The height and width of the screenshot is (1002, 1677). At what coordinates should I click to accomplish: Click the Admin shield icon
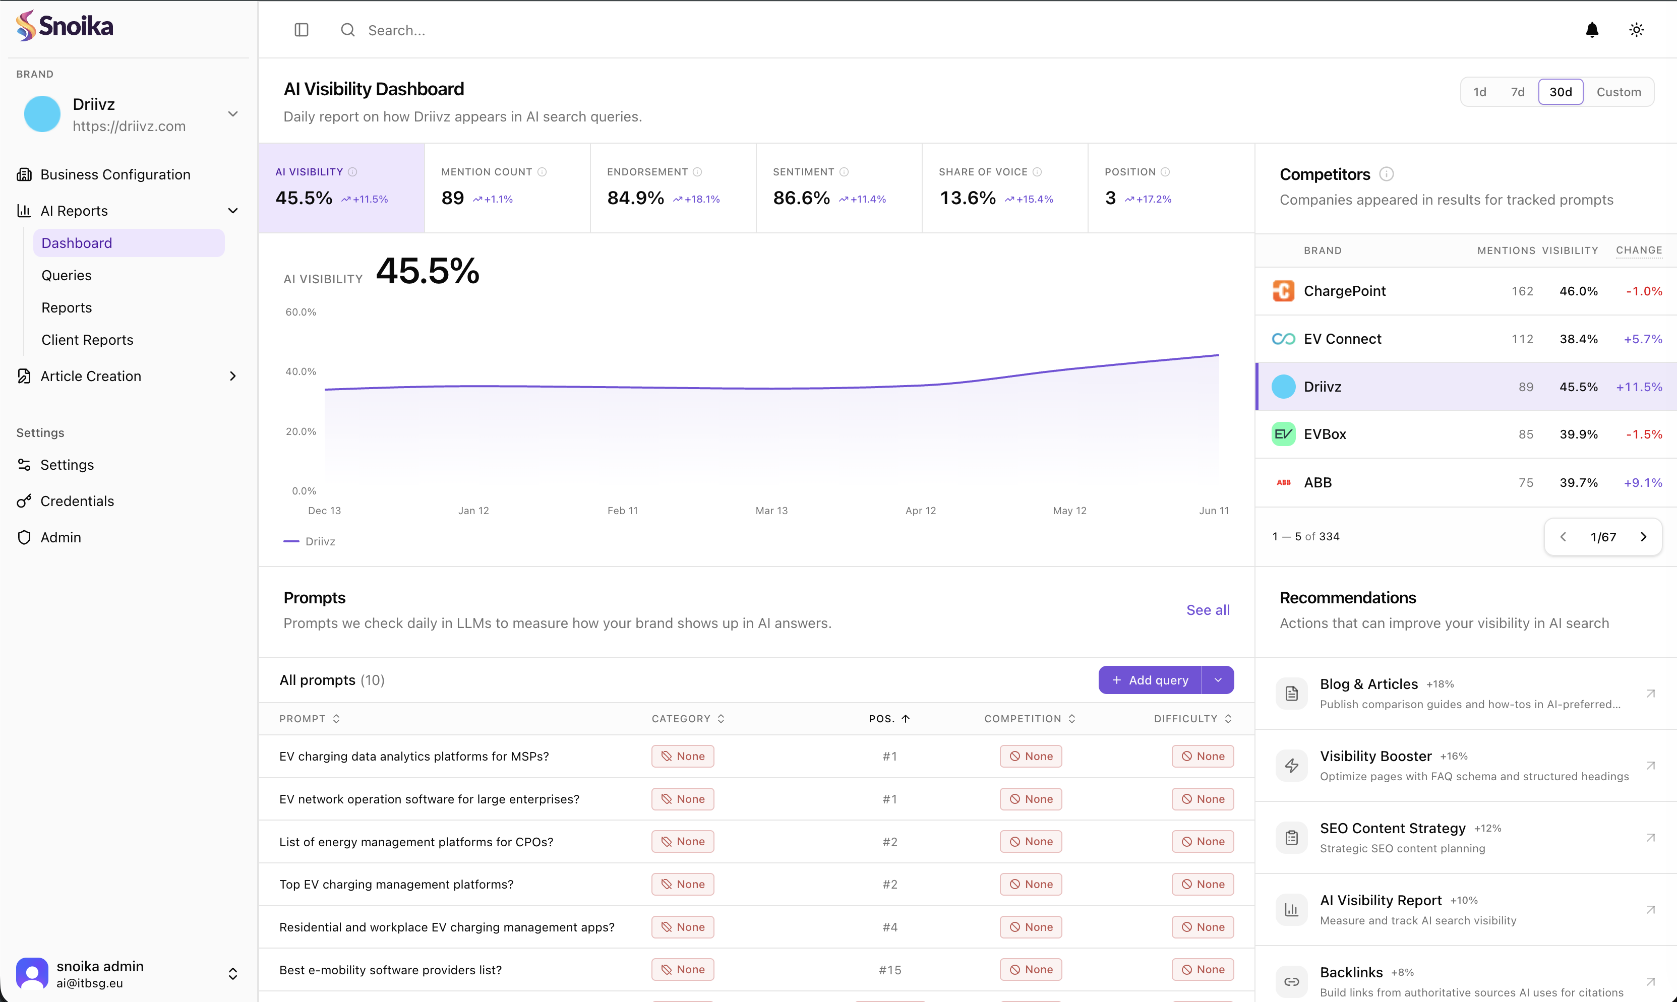tap(24, 537)
